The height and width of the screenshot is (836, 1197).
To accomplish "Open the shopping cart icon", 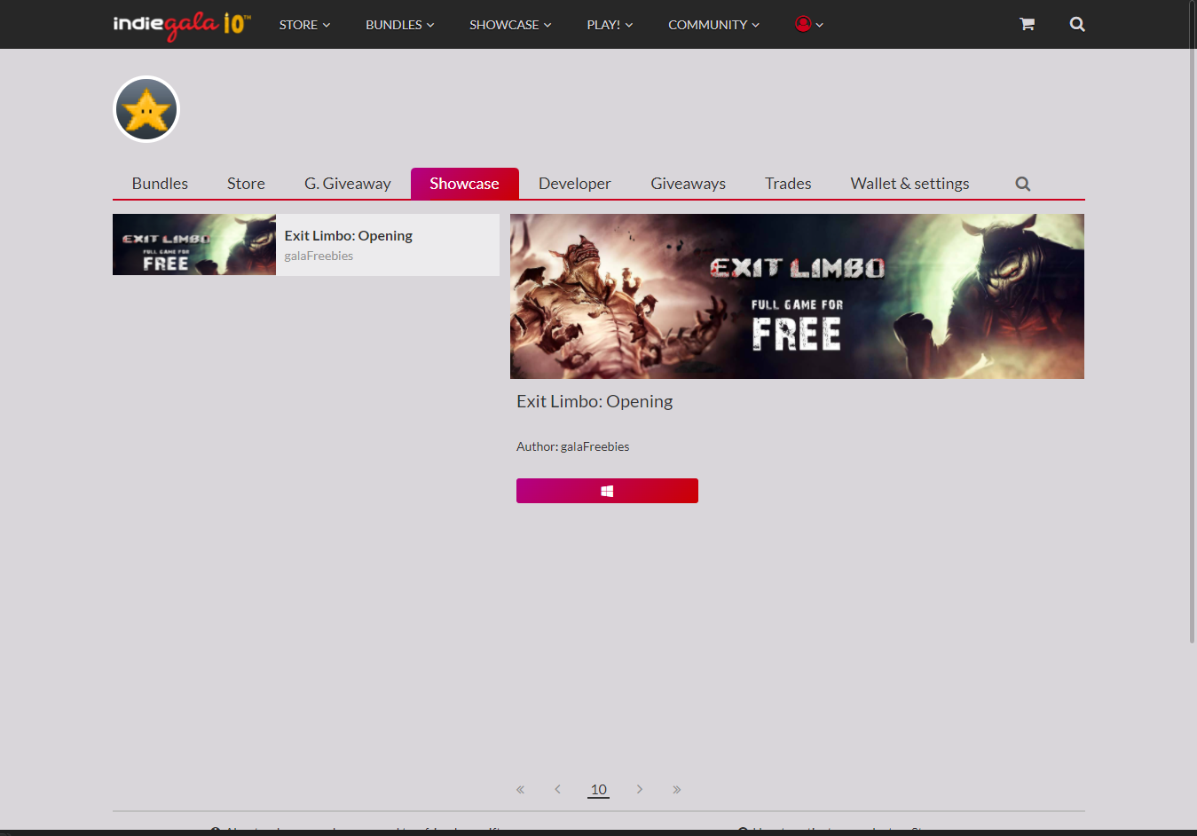I will [x=1027, y=24].
